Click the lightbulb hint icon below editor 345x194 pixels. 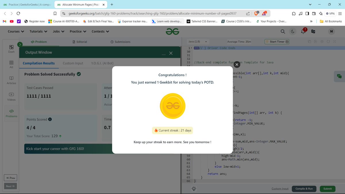pyautogui.click(x=194, y=189)
